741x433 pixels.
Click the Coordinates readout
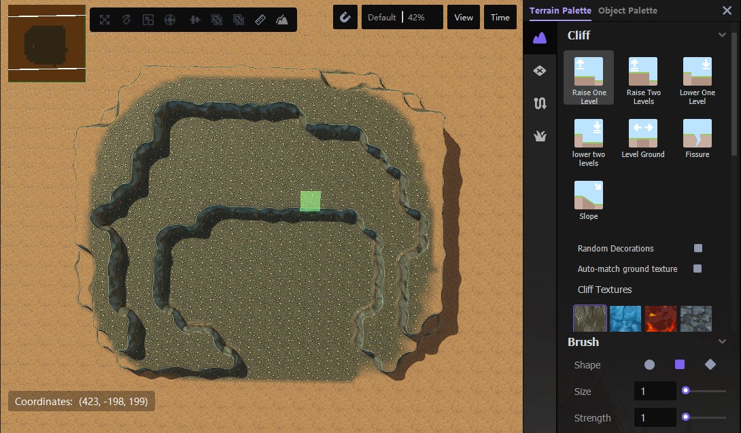point(82,401)
